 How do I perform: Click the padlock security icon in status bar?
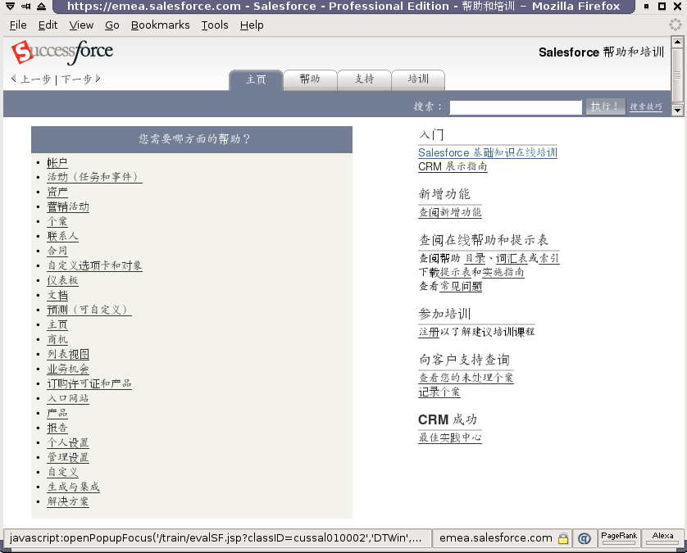click(x=563, y=538)
